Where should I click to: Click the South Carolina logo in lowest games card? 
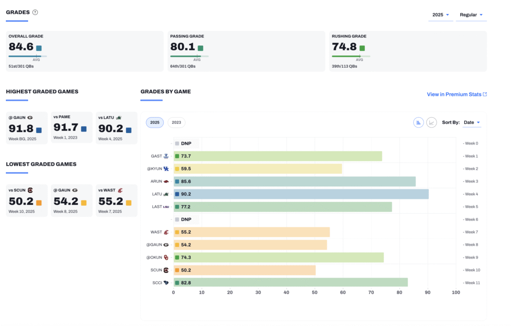tap(30, 190)
